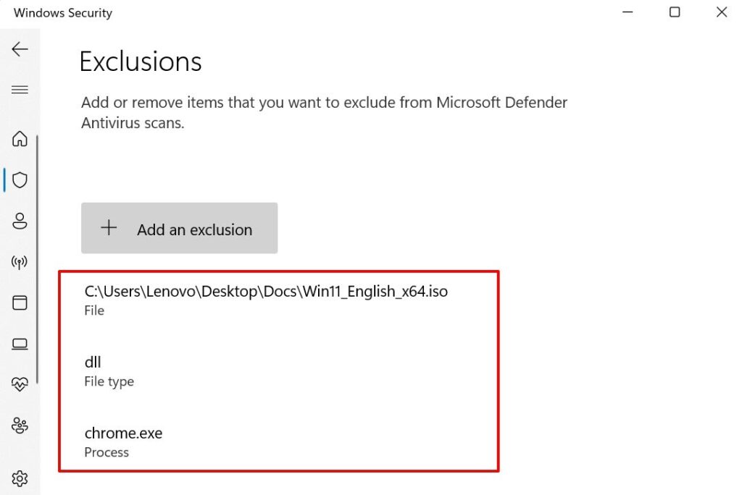The height and width of the screenshot is (495, 742).
Task: Go to the Home page icon
Action: coord(20,138)
